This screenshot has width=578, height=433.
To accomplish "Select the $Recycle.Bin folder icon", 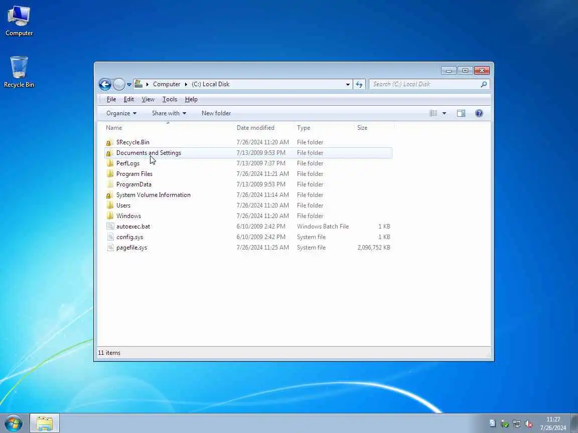I will point(110,142).
